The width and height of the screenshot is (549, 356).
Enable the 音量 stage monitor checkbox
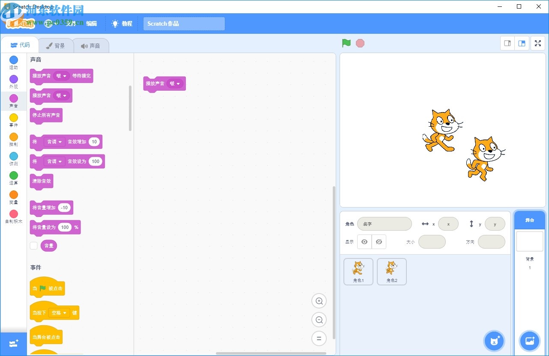(33, 246)
